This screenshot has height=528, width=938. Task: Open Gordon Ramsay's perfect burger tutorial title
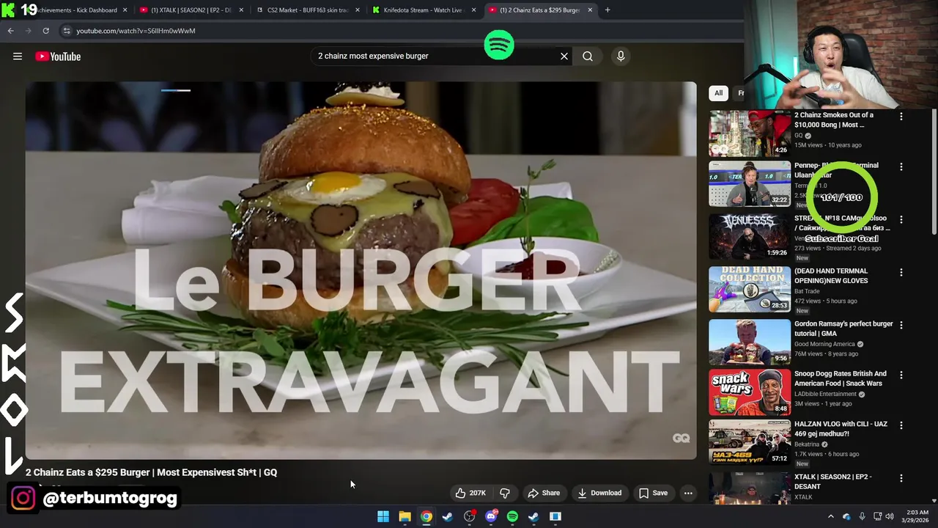(x=843, y=329)
